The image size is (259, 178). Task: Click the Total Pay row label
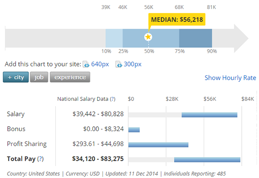tap(21, 159)
